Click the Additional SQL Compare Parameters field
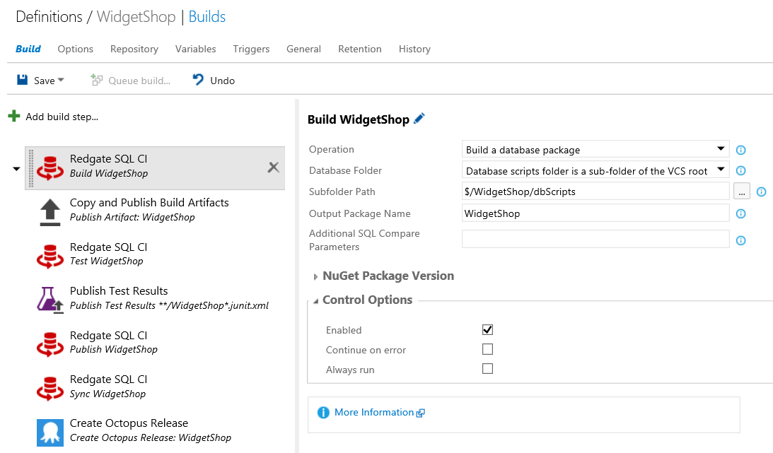Viewport: 773px width, 453px height. pyautogui.click(x=595, y=240)
